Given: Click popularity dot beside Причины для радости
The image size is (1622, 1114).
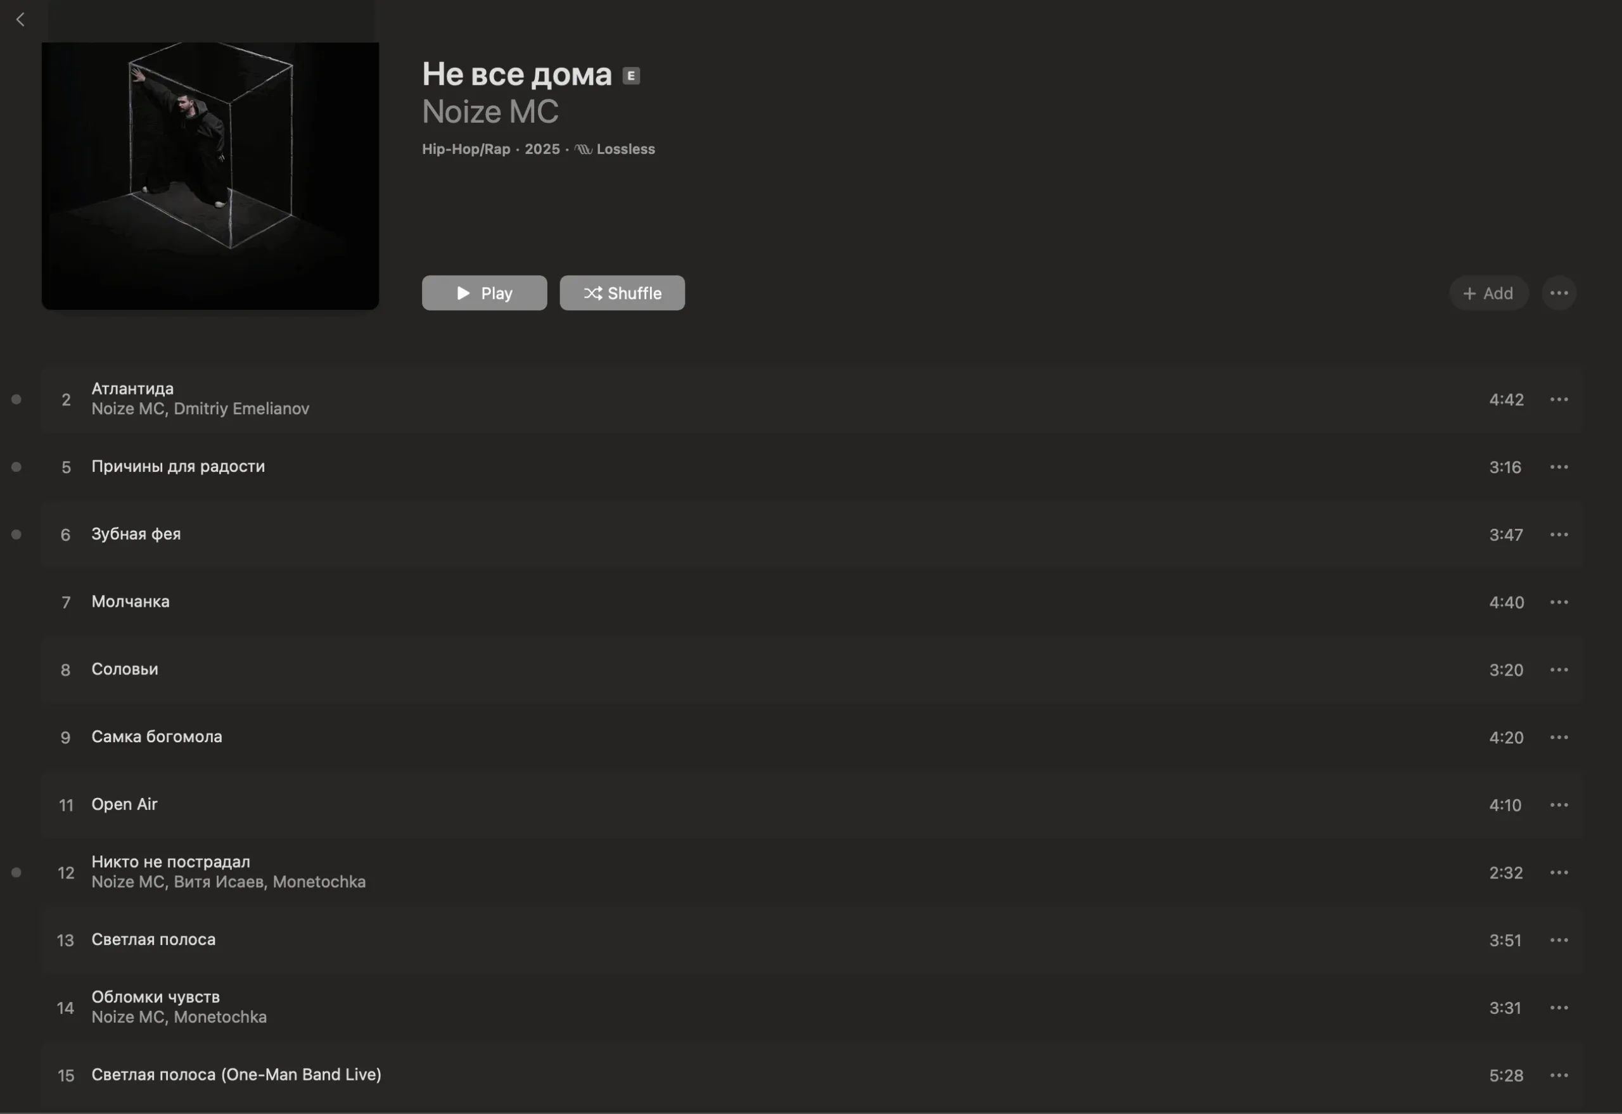Looking at the screenshot, I should click(x=16, y=467).
